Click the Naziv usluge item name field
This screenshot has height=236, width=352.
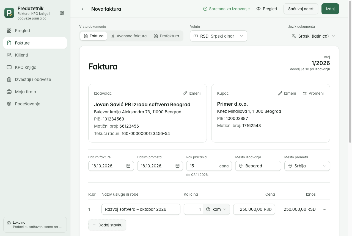(141, 209)
